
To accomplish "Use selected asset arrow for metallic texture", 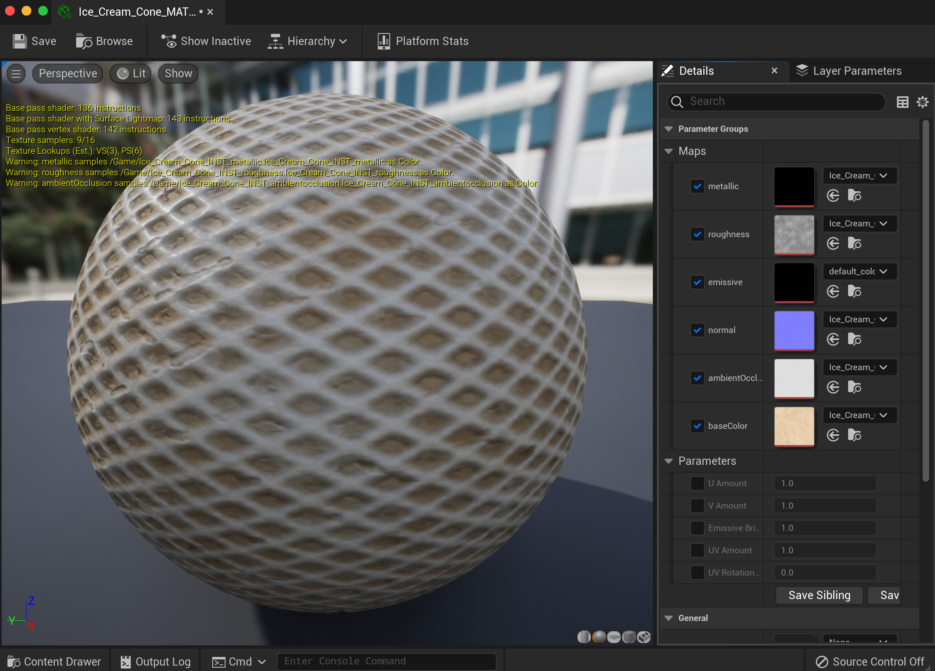I will [833, 195].
